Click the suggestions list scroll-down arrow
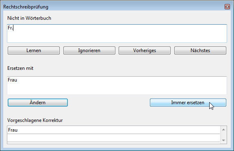Image resolution: width=234 pixels, height=151 pixels. click(223, 140)
